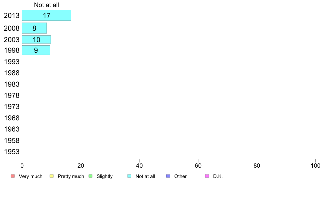The image size is (323, 200).
Task: Select the 2013 year label
Action: pos(11,16)
